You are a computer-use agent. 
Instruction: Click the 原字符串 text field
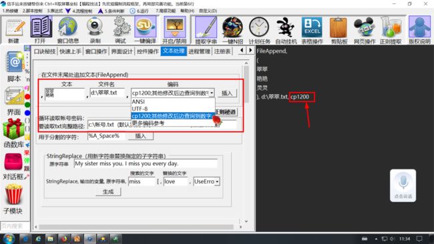[x=146, y=163]
